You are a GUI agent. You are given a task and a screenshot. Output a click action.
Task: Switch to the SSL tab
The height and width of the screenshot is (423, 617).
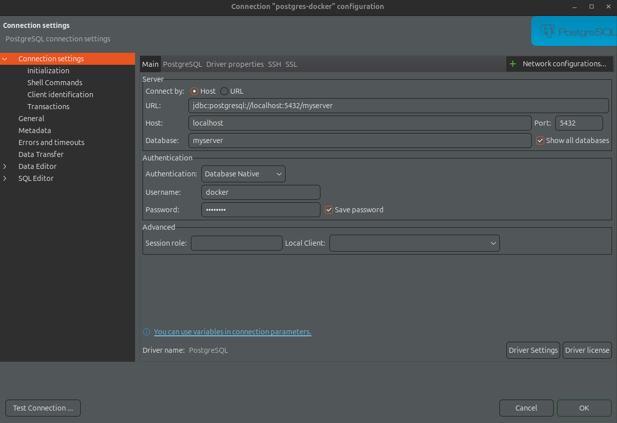(x=291, y=64)
